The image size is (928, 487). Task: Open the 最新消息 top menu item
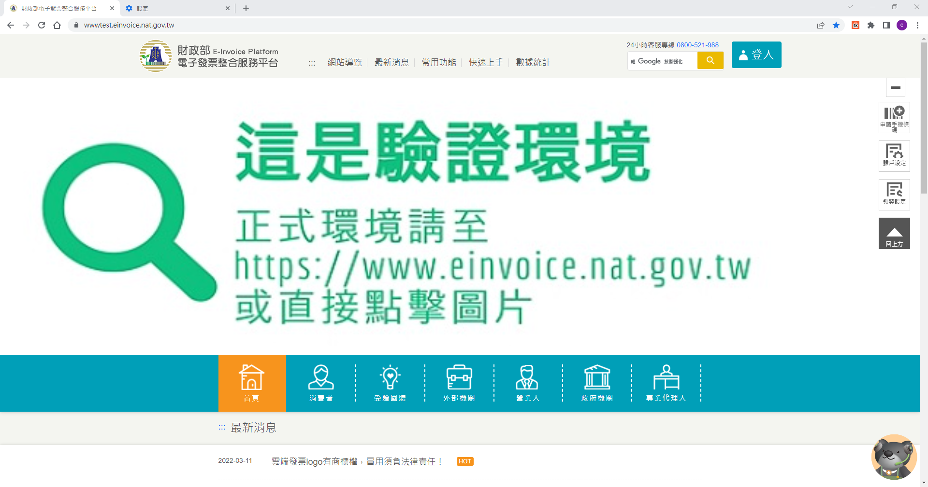[x=391, y=62]
